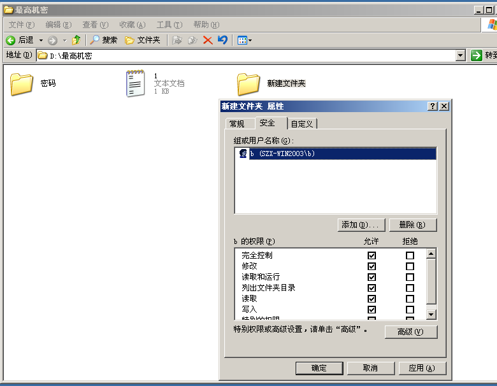
Task: Click the dialog help question mark button
Action: coord(433,106)
